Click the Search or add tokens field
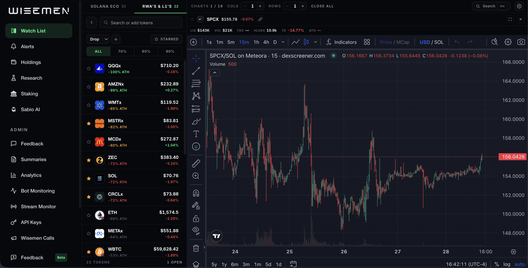This screenshot has width=528, height=268. [141, 22]
